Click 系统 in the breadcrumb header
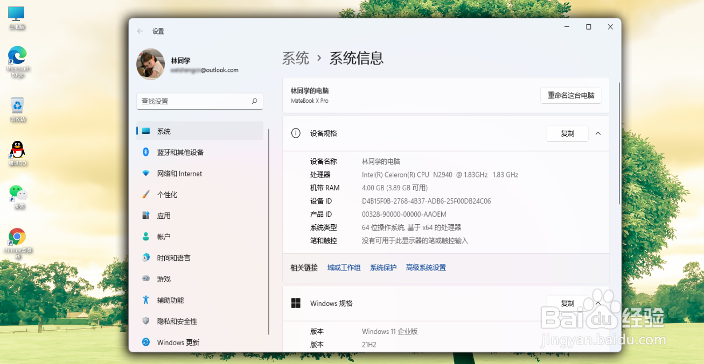The image size is (704, 364). pos(296,58)
